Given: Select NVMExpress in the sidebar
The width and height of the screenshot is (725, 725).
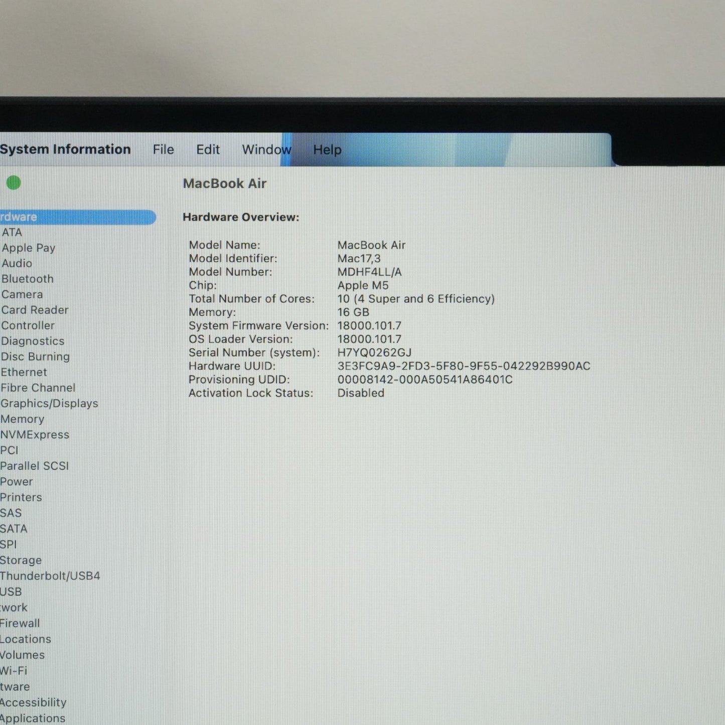Looking at the screenshot, I should point(35,434).
